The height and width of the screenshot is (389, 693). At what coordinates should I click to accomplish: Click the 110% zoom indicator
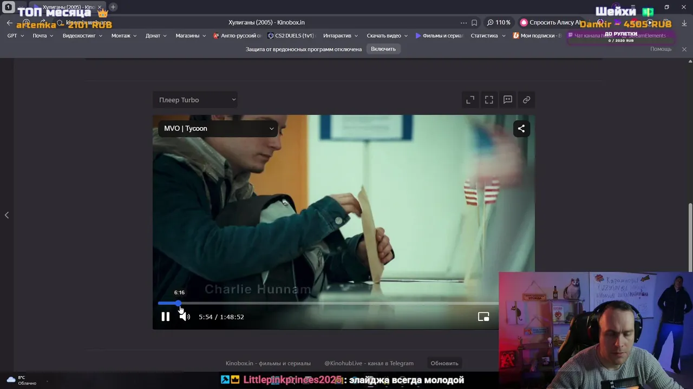(x=499, y=23)
